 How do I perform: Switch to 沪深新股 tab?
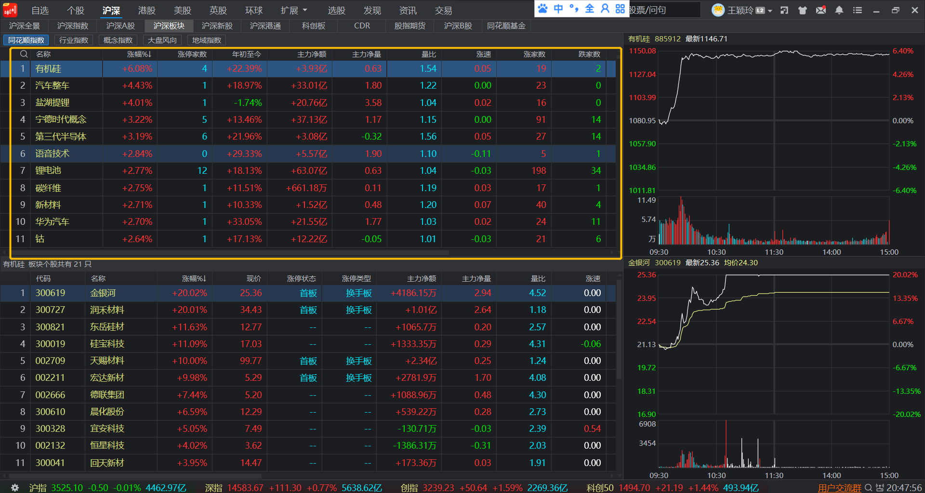217,26
